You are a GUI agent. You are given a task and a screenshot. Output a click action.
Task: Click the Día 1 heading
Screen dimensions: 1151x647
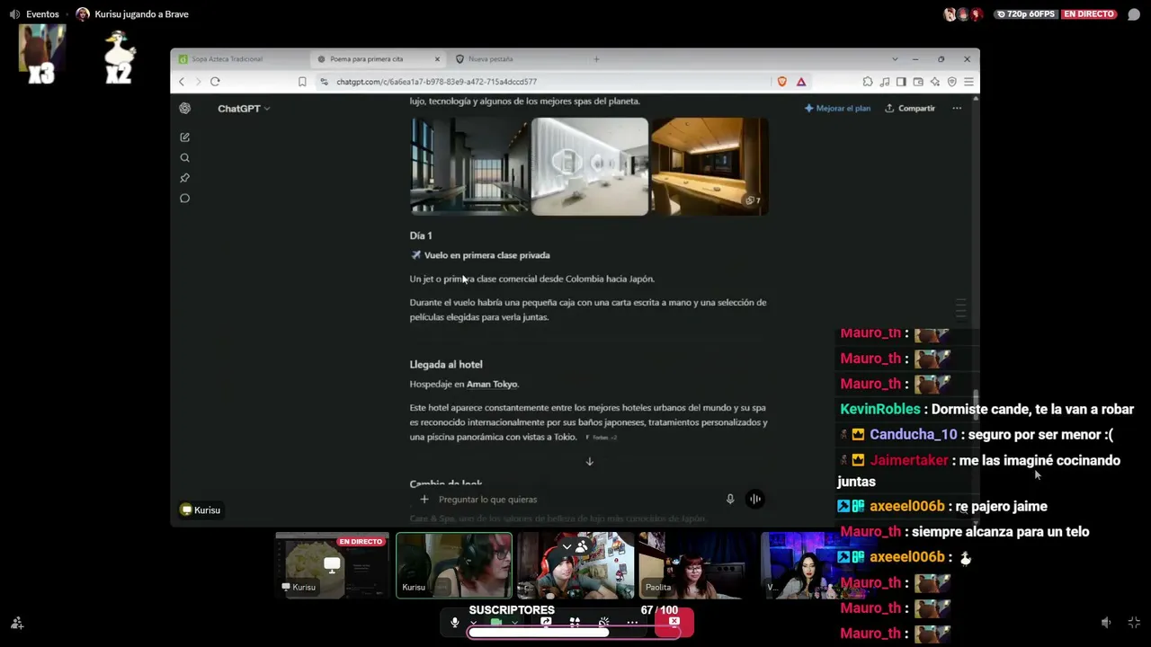(x=421, y=235)
